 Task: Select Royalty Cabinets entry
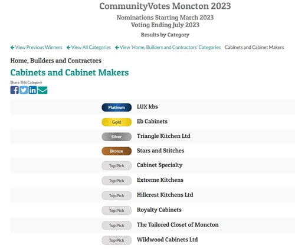point(159,210)
